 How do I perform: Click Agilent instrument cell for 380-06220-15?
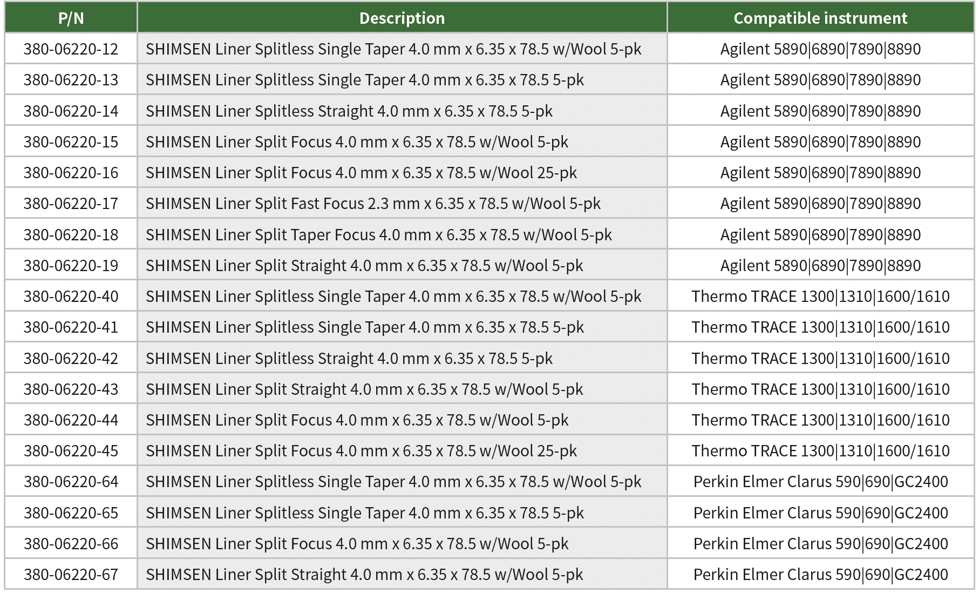tap(820, 142)
